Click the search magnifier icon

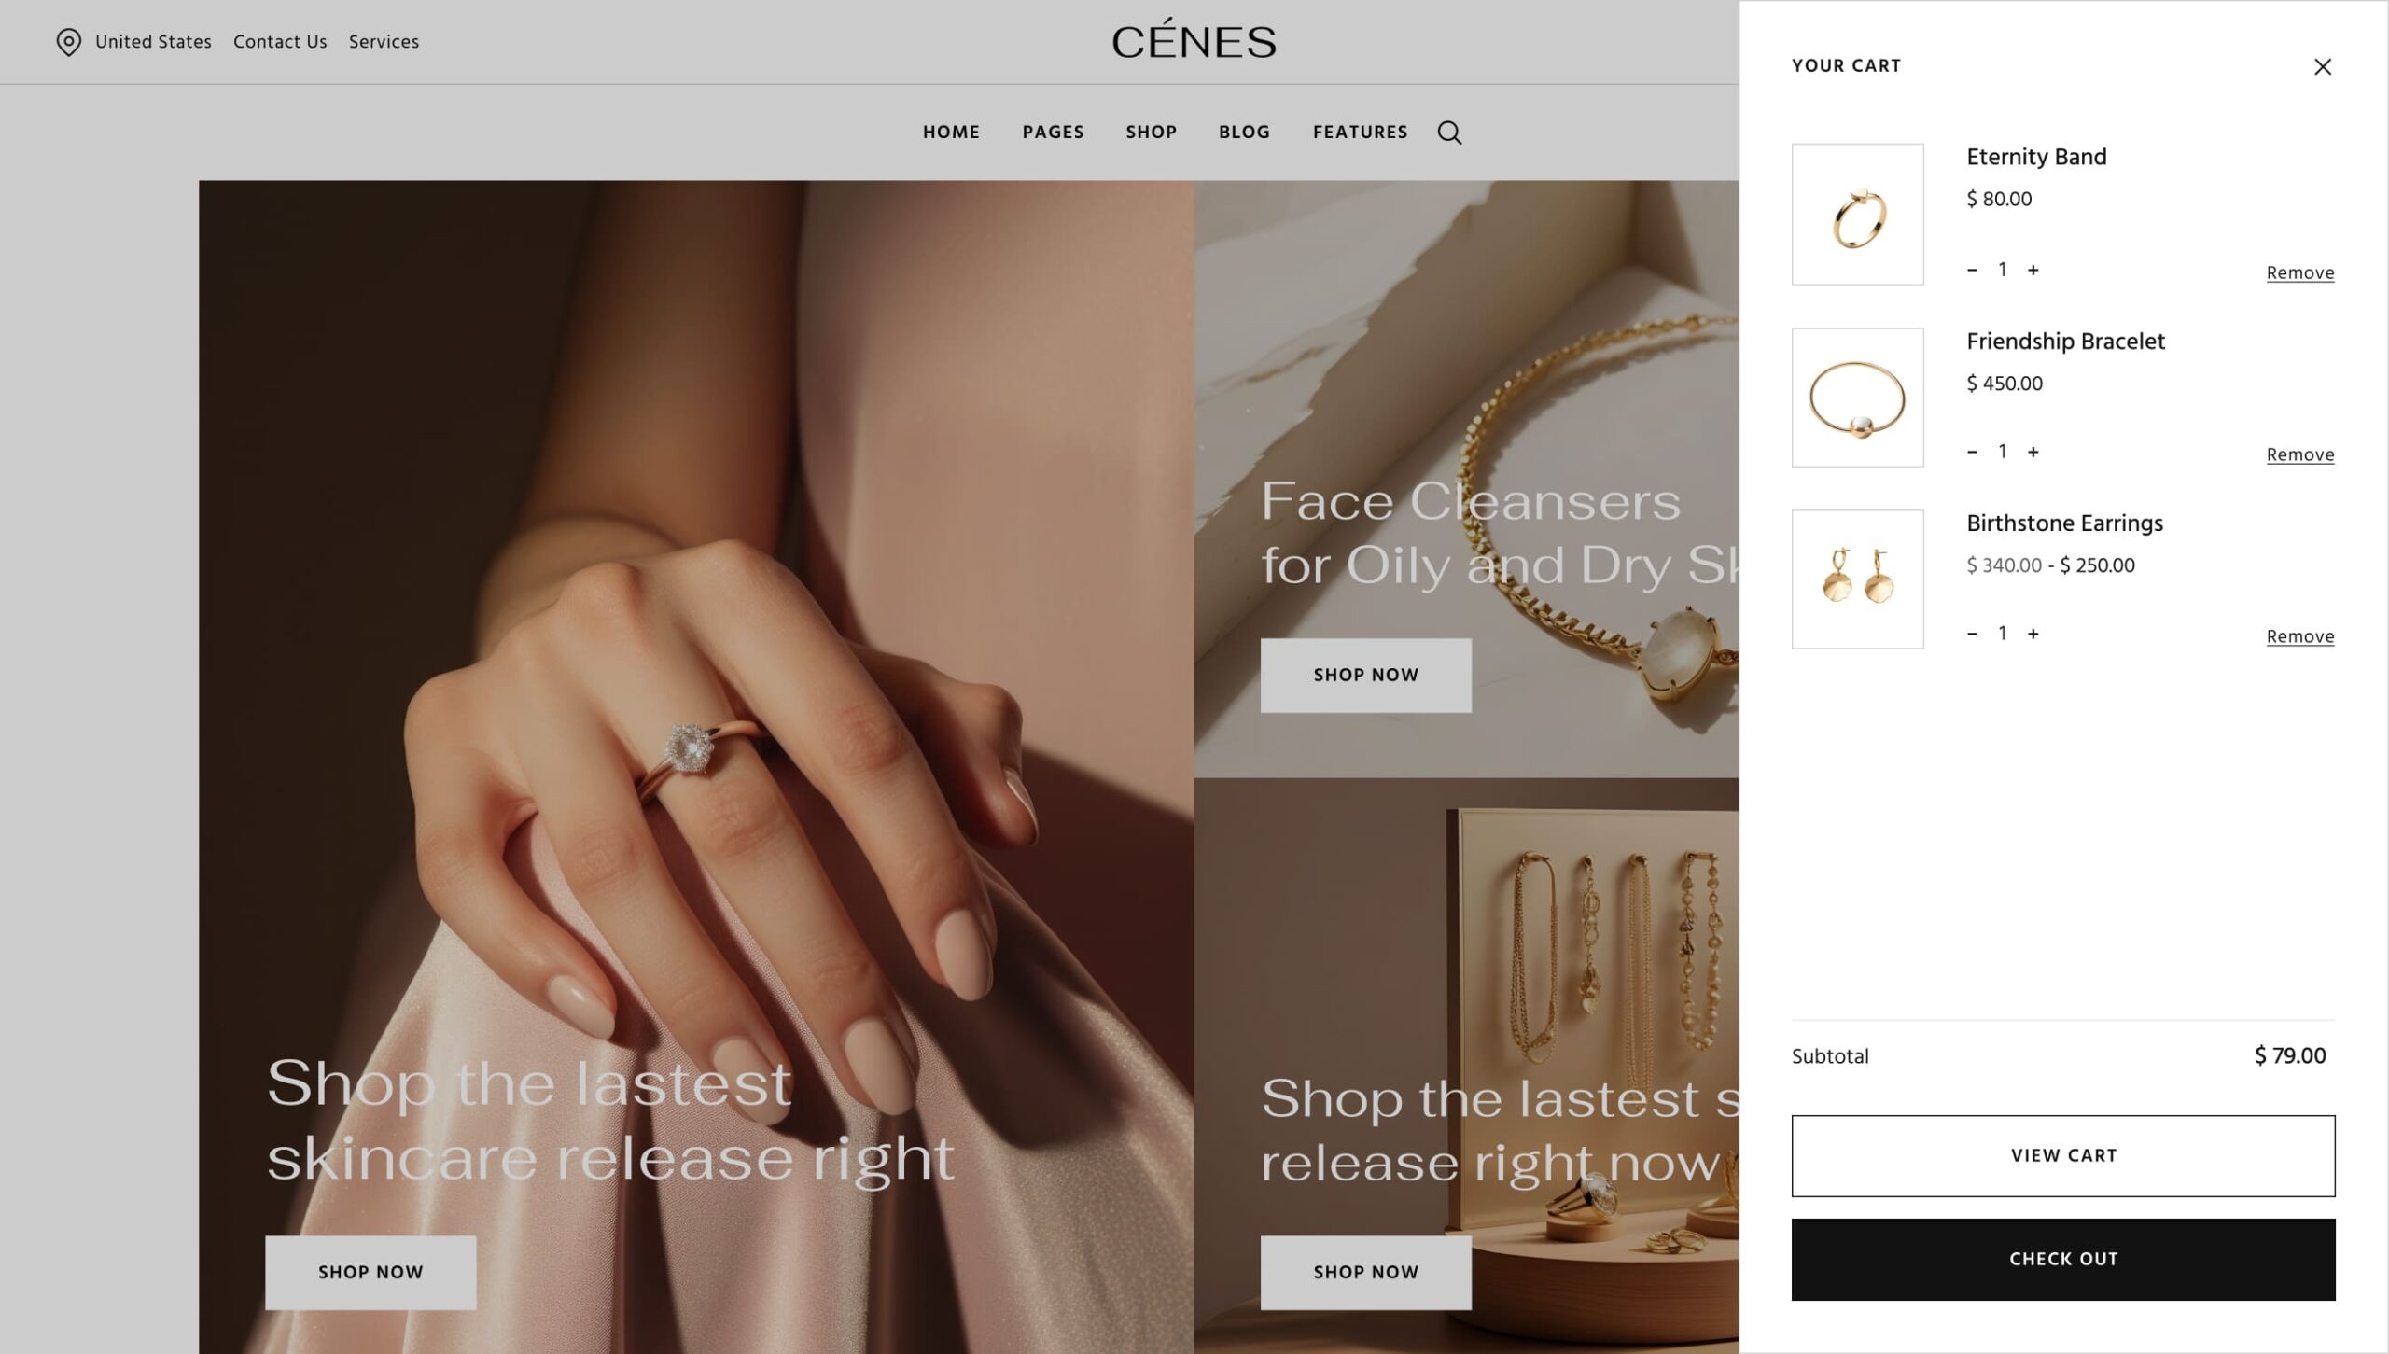click(x=1449, y=133)
